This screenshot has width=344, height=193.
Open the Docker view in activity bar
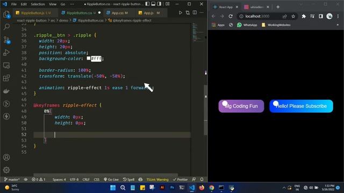(x=6, y=91)
